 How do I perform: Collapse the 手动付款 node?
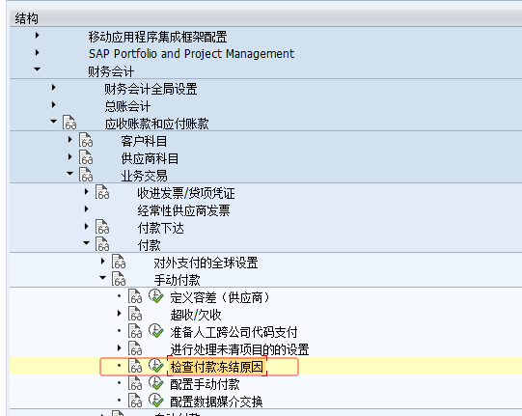(x=103, y=277)
